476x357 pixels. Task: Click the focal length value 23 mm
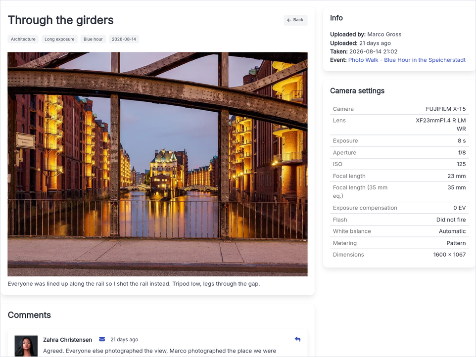(457, 176)
